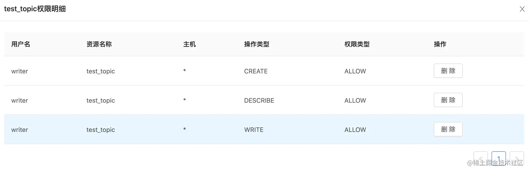Click the 主机 column header
The image size is (529, 172).
click(x=189, y=44)
